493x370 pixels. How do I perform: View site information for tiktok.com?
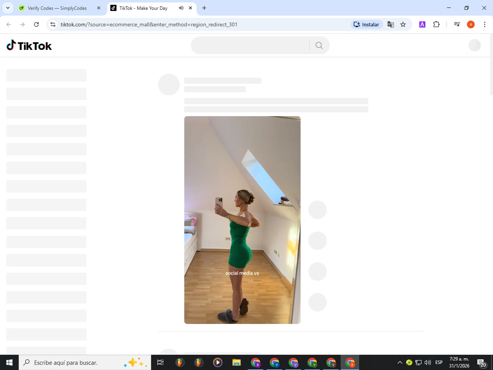[53, 24]
